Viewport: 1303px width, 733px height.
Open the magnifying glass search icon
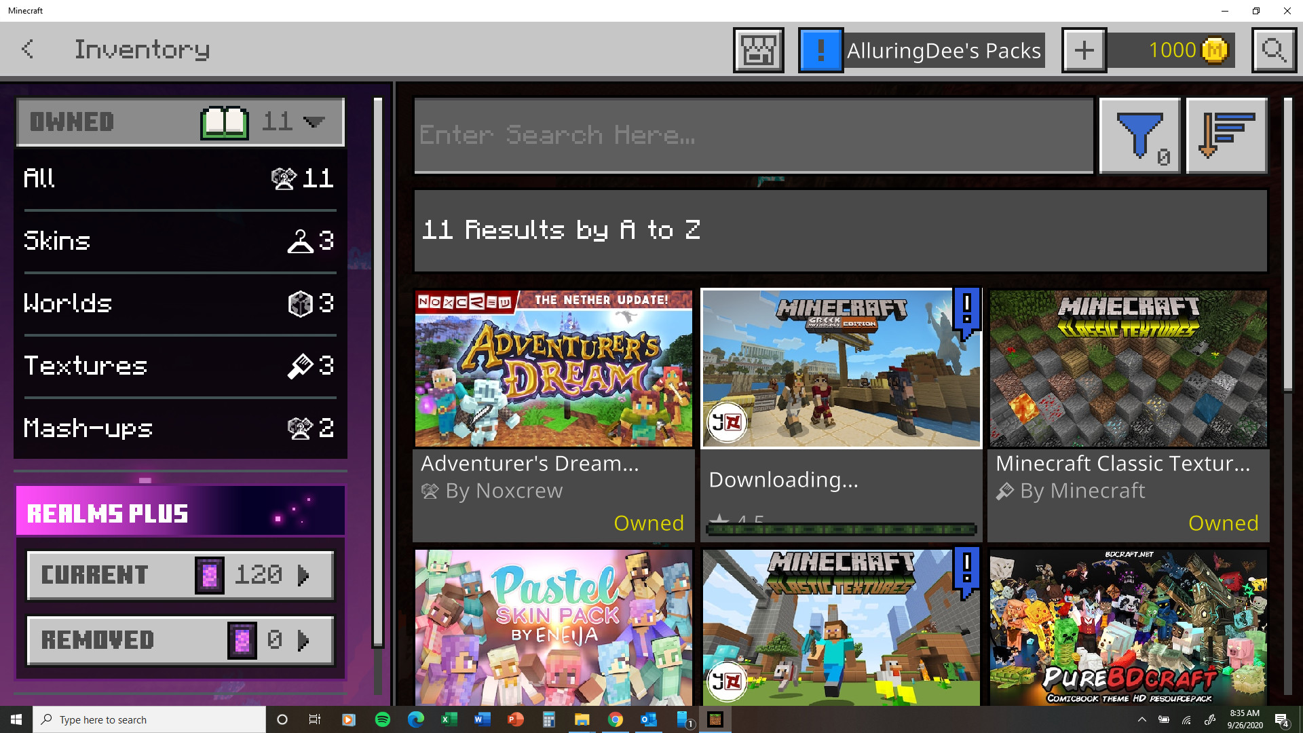pos(1274,50)
